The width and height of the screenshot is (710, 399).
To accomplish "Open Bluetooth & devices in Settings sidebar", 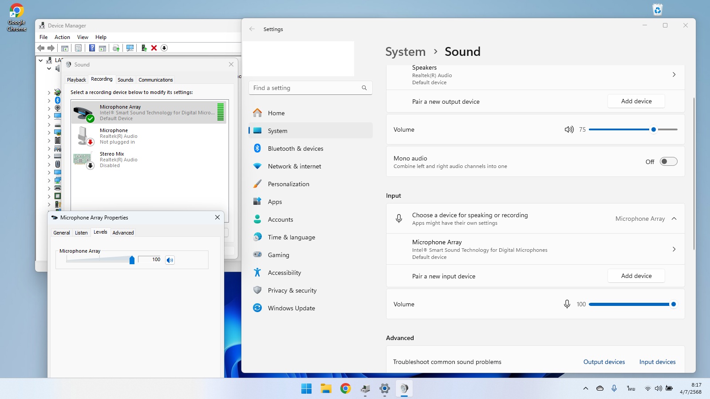I will click(310, 149).
